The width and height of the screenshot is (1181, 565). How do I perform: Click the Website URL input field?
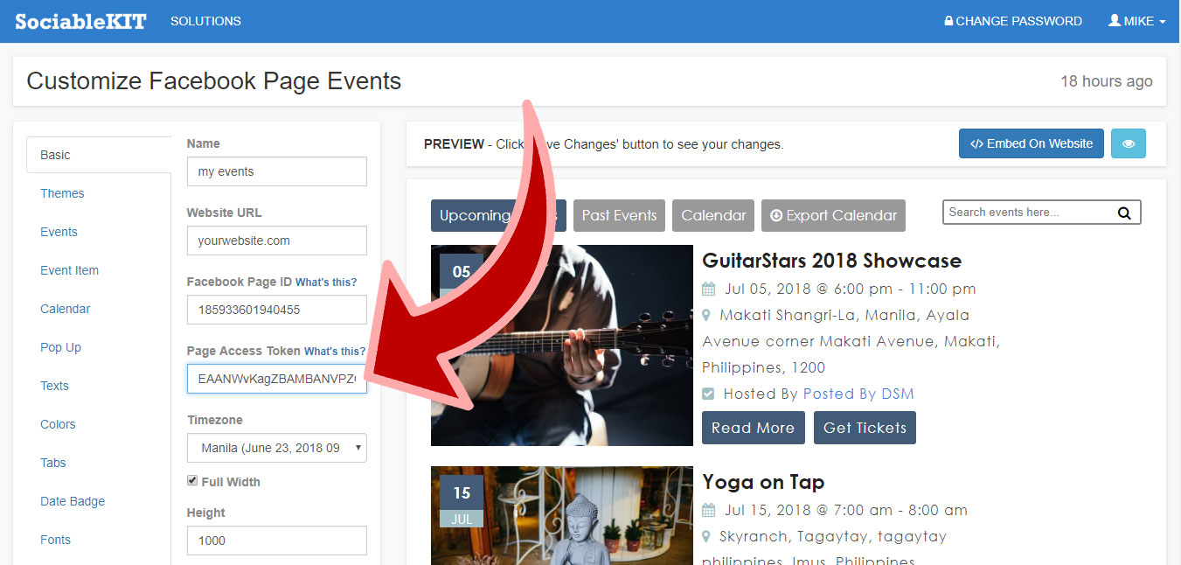pos(277,241)
